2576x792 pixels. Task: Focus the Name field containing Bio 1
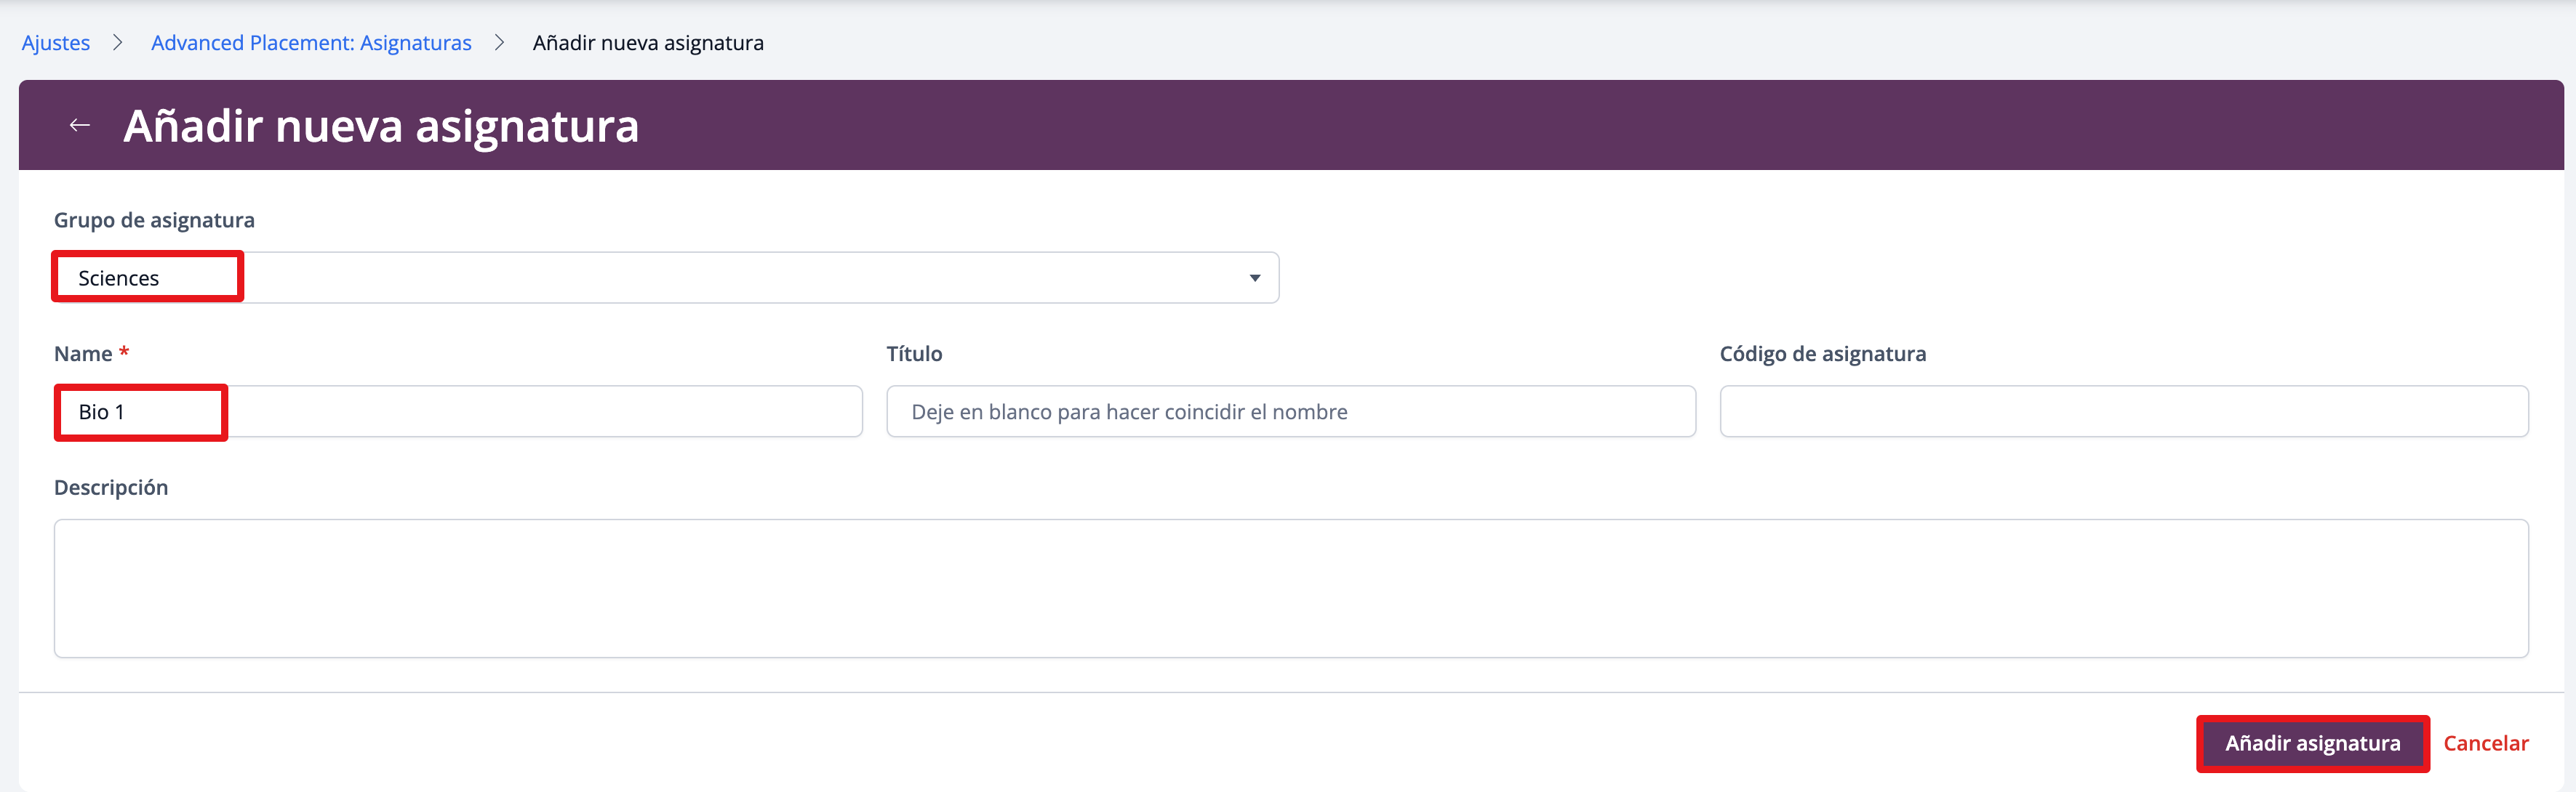(x=458, y=411)
